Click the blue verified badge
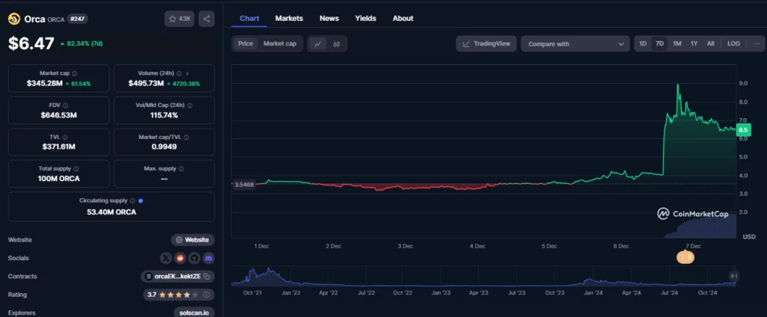Viewport: 767px width, 317px height. (x=141, y=201)
